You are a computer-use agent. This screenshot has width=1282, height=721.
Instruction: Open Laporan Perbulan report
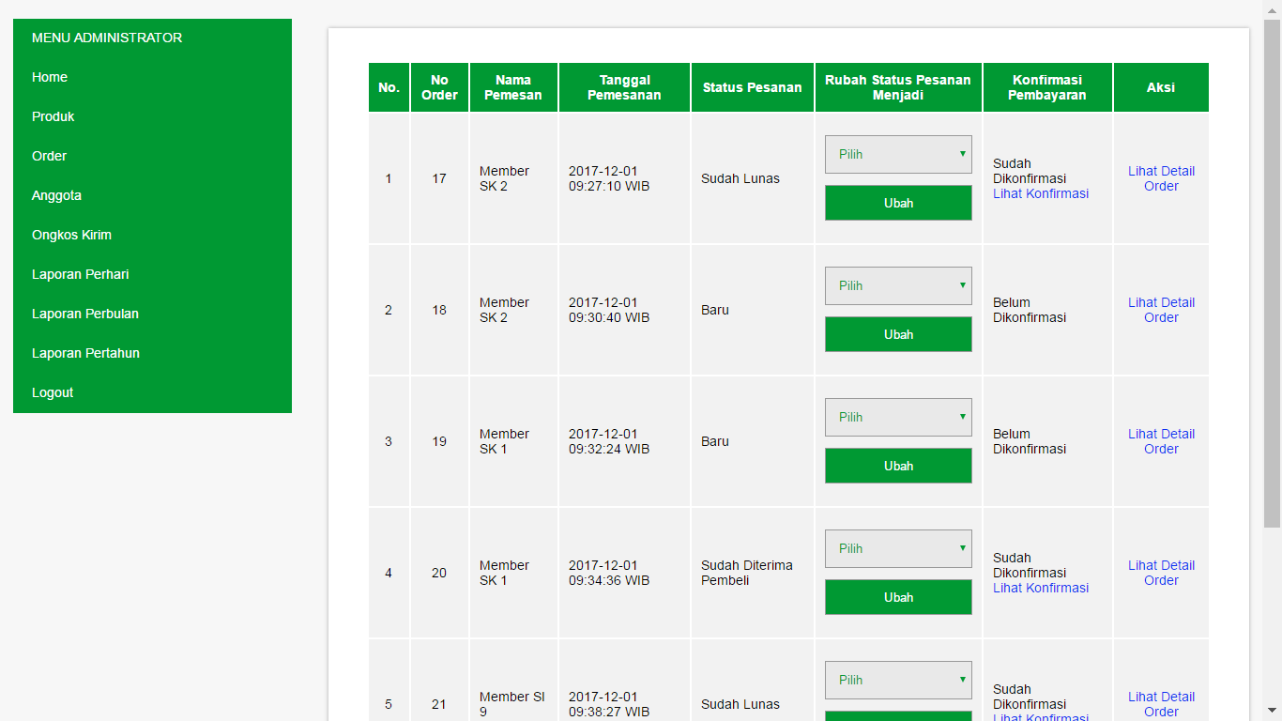[x=84, y=314]
